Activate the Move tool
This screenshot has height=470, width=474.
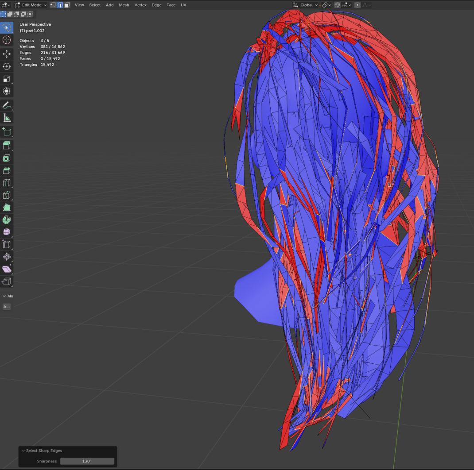click(x=7, y=54)
